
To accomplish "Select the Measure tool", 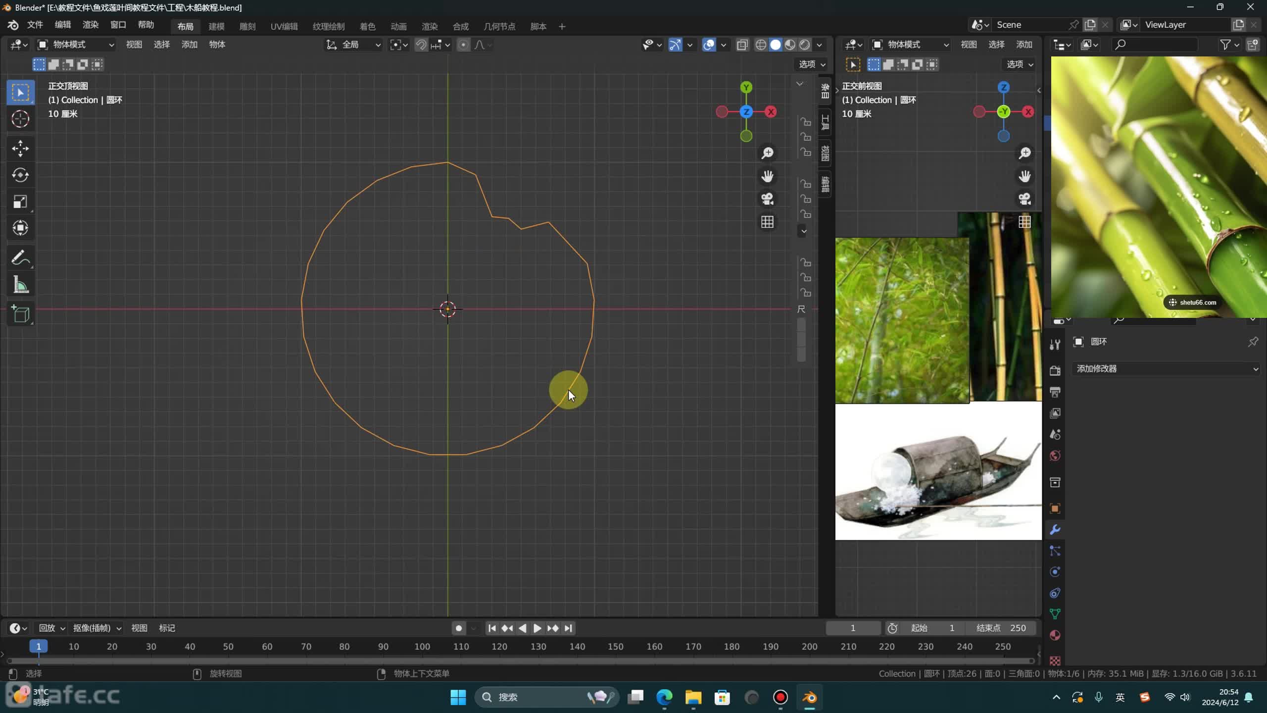I will [20, 285].
